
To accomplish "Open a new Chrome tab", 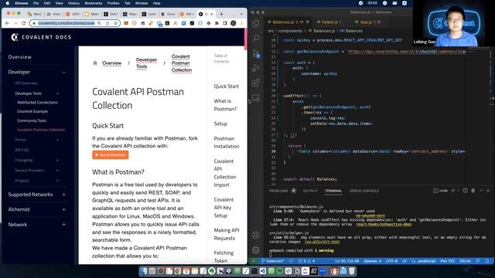I will pos(221,14).
